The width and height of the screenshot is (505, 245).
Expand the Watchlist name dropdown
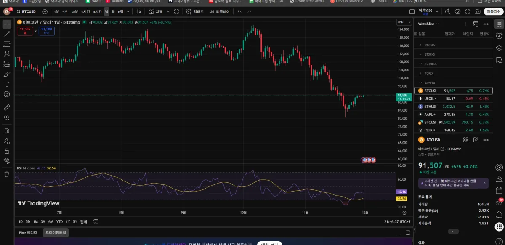coord(428,24)
